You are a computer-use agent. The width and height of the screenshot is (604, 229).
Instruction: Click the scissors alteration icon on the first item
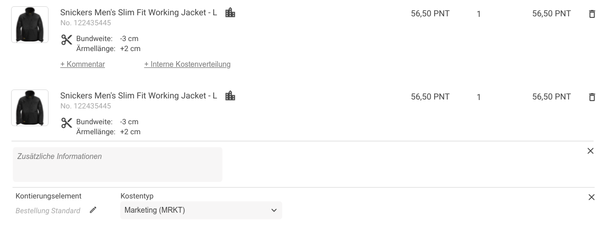[66, 40]
